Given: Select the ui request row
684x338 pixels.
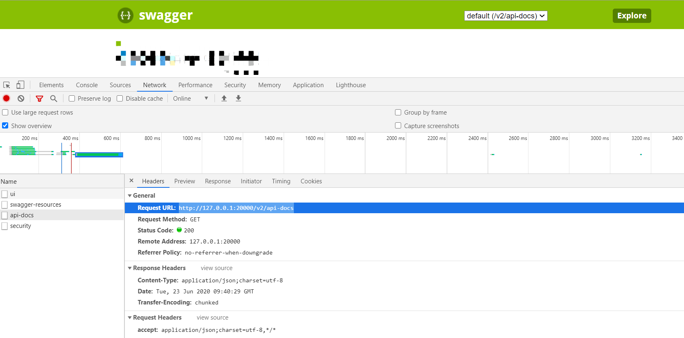Looking at the screenshot, I should click(62, 194).
